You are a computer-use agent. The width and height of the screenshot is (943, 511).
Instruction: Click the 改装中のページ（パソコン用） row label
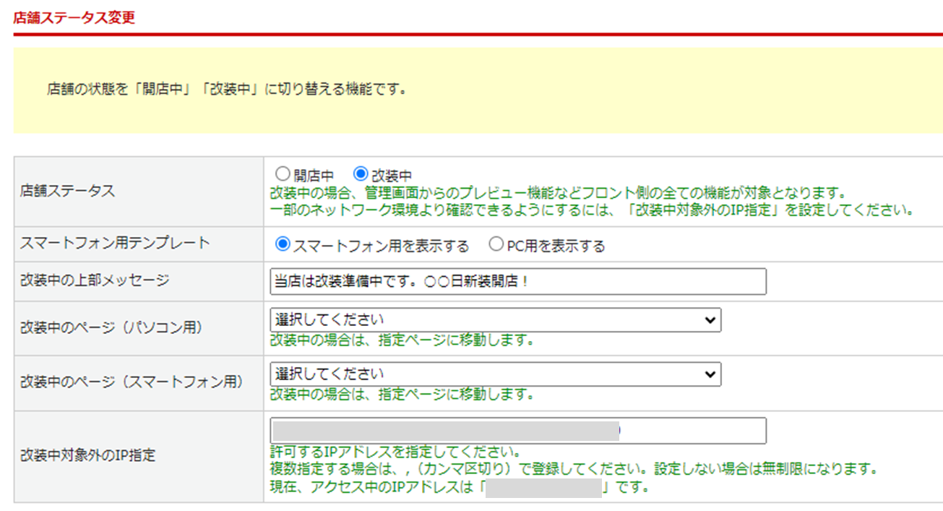(x=111, y=327)
